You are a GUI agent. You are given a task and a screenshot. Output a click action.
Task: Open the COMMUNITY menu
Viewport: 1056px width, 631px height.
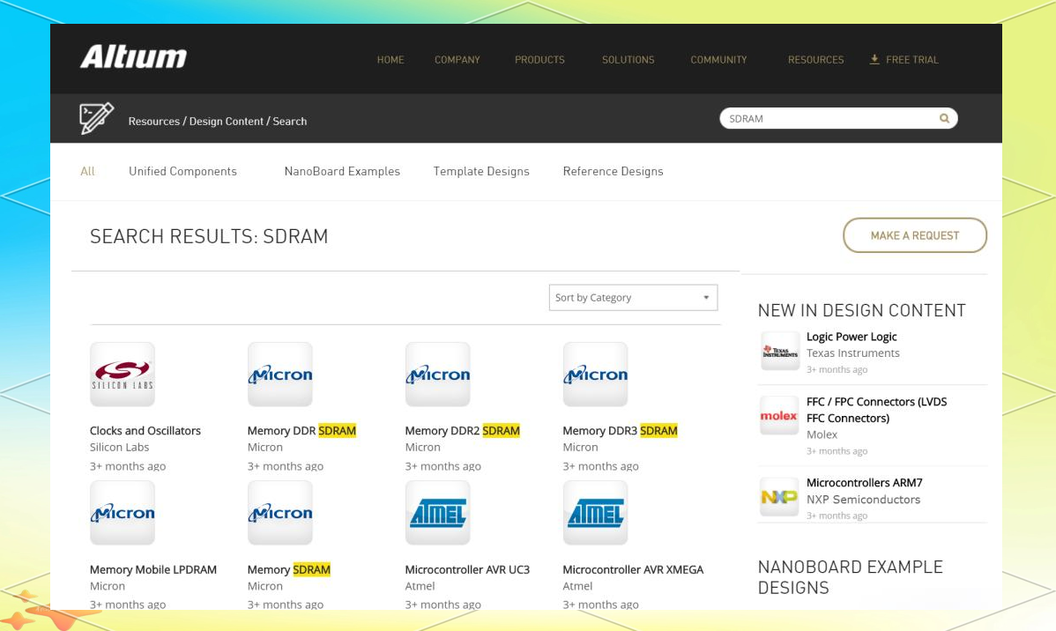pos(718,60)
